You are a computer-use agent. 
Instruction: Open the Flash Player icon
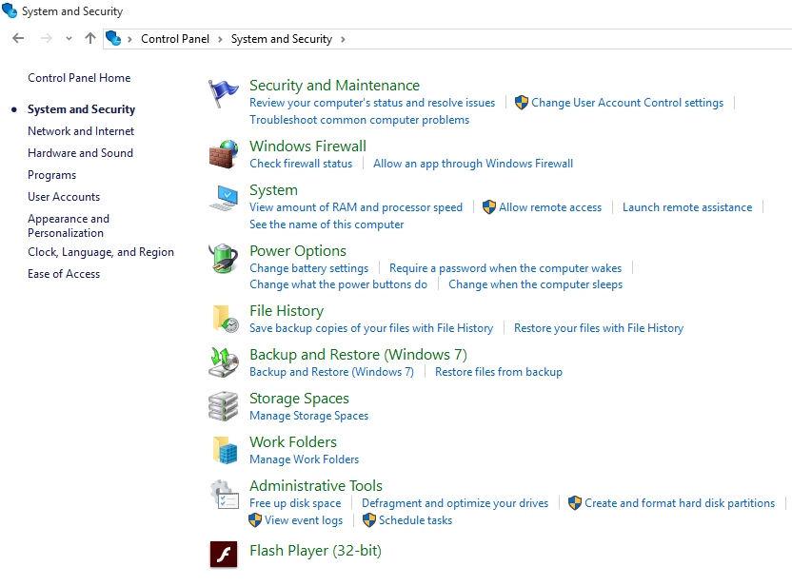[x=224, y=555]
